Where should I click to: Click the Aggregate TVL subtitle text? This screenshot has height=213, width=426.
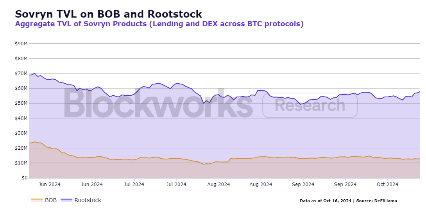[159, 24]
